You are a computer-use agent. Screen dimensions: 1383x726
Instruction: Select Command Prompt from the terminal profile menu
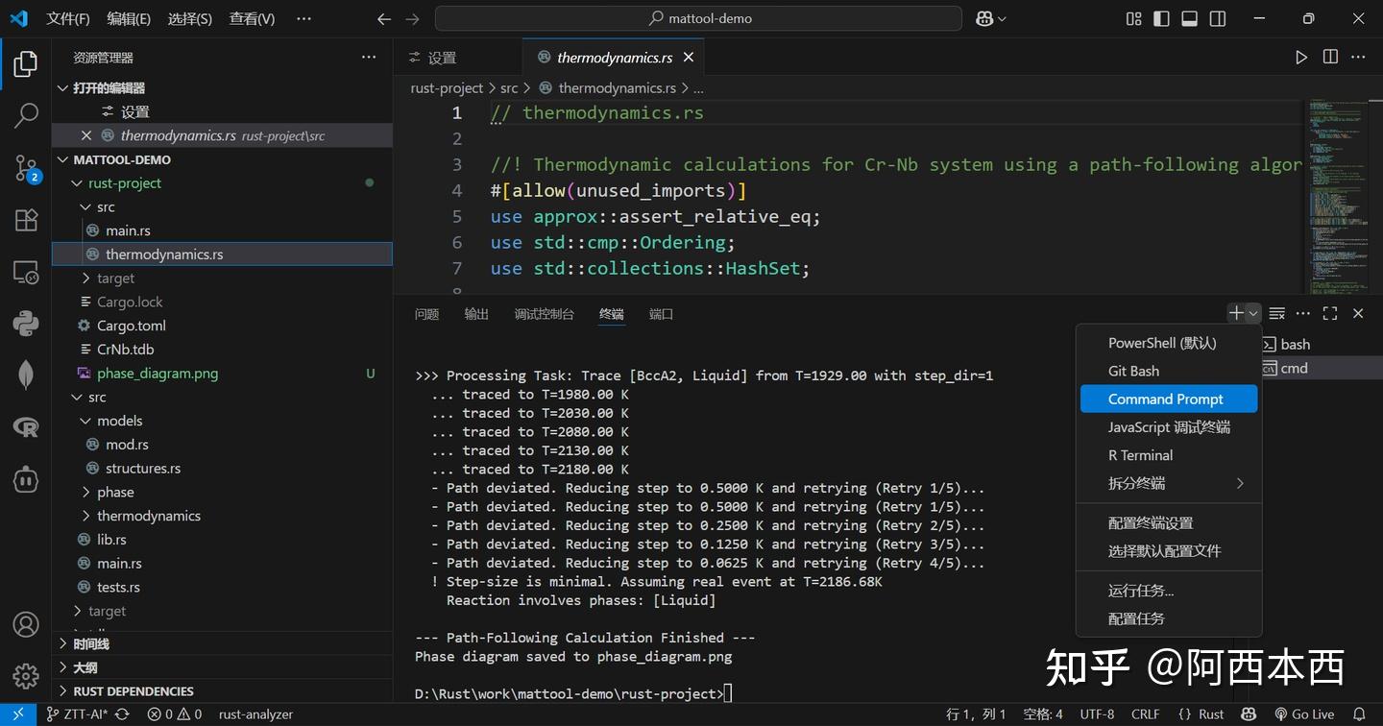coord(1168,399)
